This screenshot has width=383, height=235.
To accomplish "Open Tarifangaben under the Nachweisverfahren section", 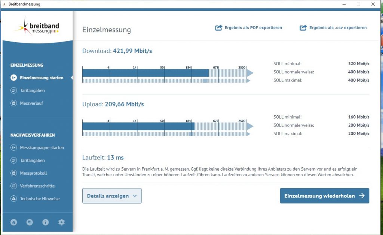I will point(32,161).
